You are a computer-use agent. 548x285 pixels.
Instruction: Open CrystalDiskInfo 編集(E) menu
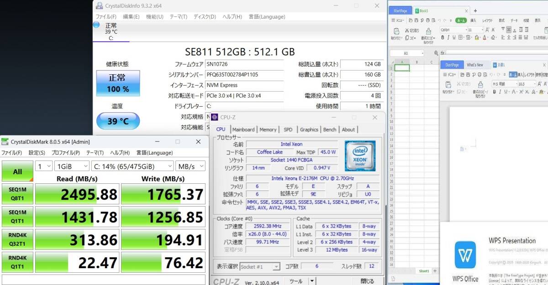pos(131,17)
